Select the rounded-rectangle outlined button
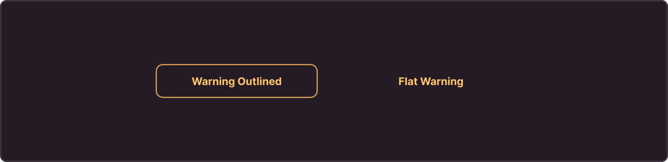The width and height of the screenshot is (668, 162). [x=237, y=81]
